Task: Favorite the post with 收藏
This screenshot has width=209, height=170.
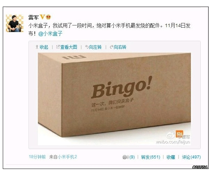Action: pos(171,157)
